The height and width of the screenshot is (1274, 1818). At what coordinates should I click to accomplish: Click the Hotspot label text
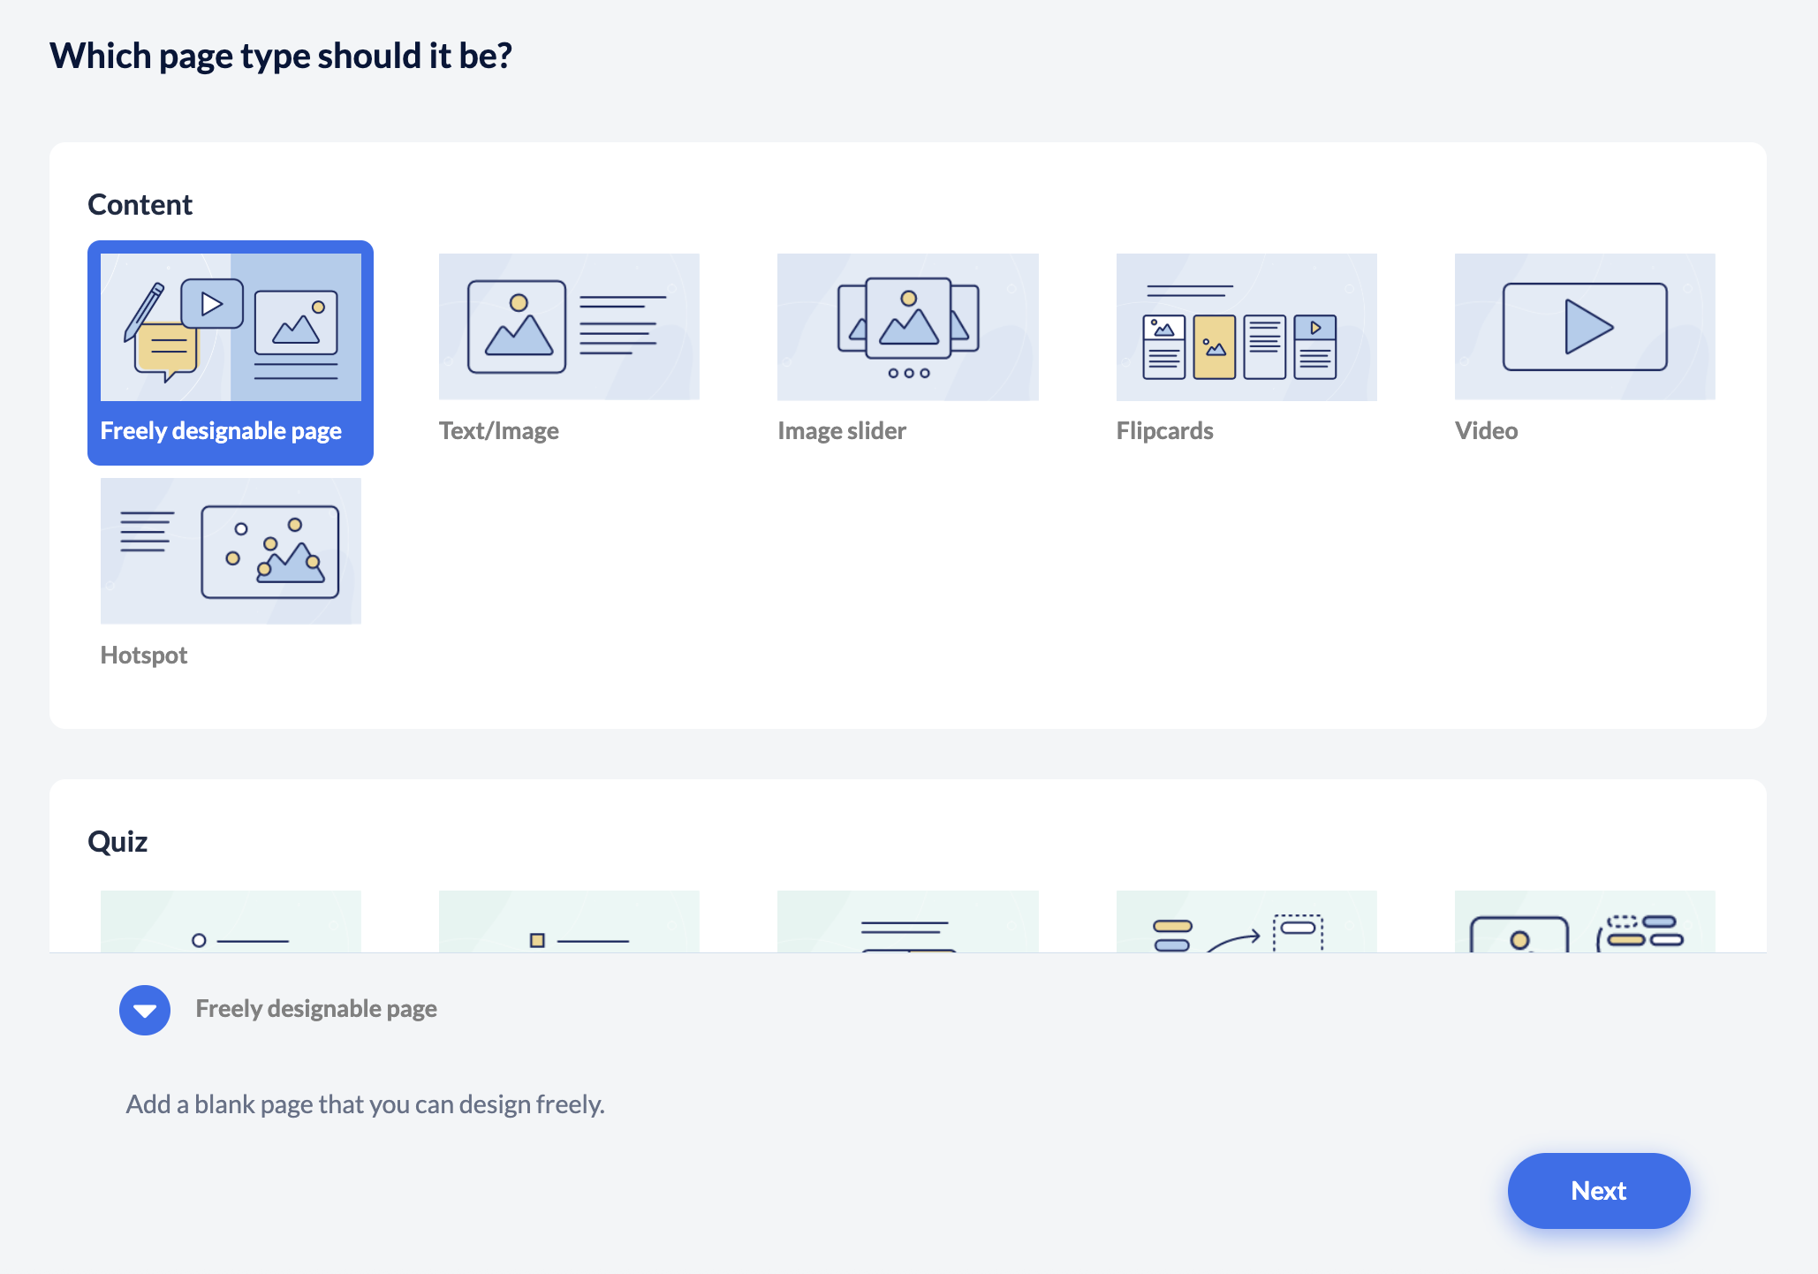(x=144, y=656)
